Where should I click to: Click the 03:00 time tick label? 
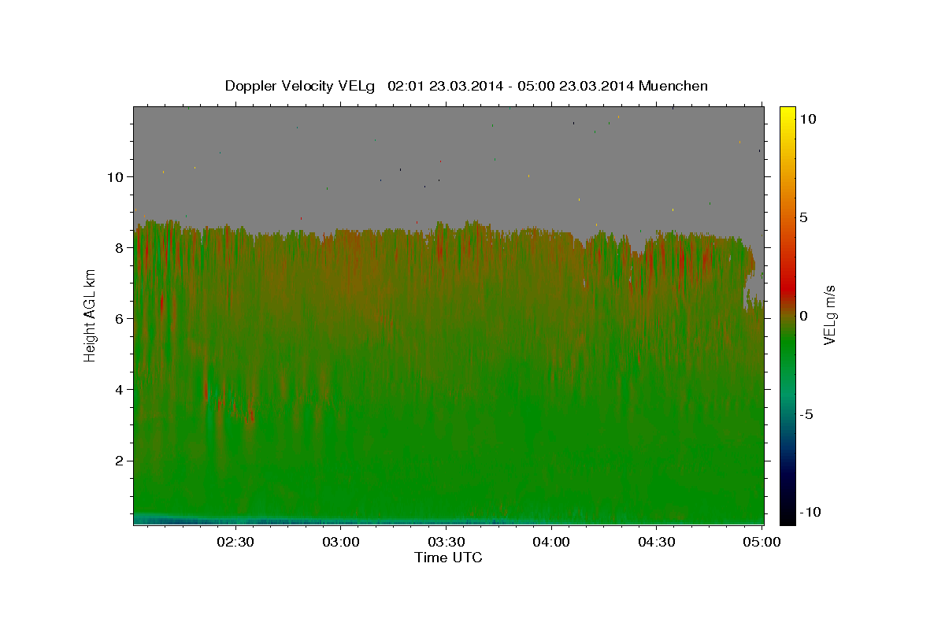pos(340,543)
